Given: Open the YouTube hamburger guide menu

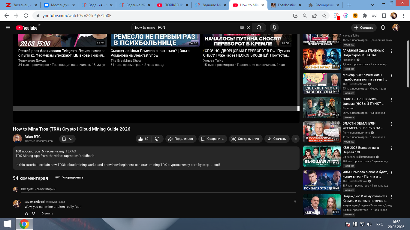Looking at the screenshot, I should (x=8, y=28).
